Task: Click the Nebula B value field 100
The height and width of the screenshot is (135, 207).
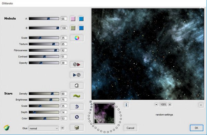Action: pos(64,28)
